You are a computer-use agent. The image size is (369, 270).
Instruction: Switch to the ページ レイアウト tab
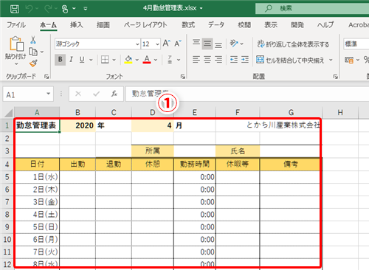click(145, 25)
